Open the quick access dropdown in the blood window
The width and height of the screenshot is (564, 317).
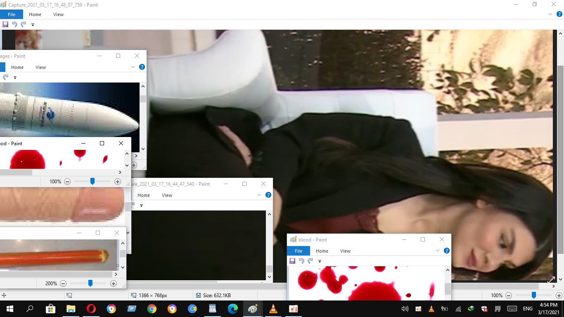[x=320, y=261]
